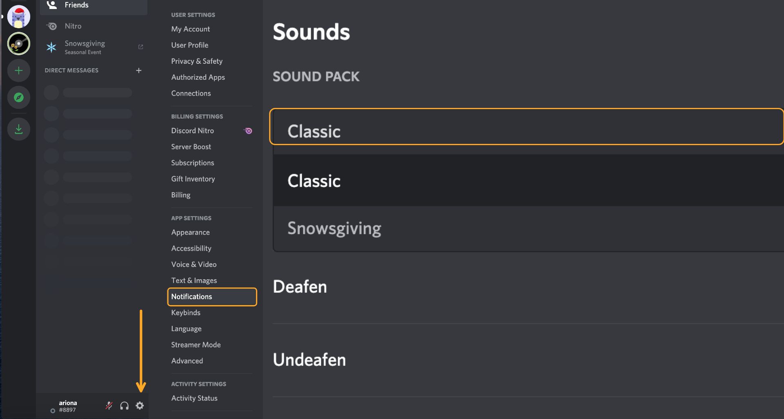
Task: Click the Snowsgiving snowflake icon
Action: (51, 47)
